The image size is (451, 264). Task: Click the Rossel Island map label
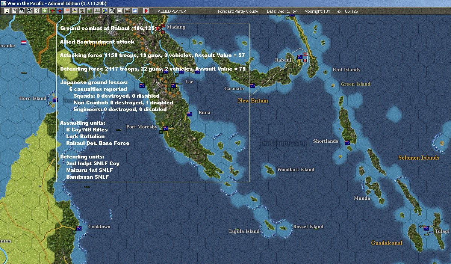[308, 227]
